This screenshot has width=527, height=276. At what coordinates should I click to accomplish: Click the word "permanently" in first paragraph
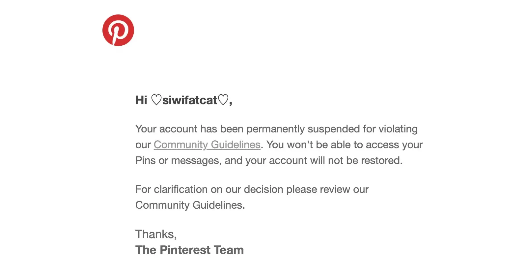pos(275,129)
